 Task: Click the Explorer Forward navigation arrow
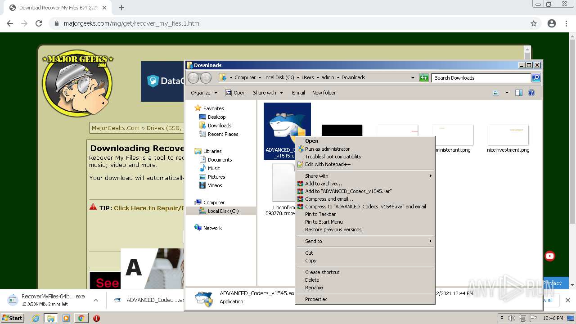[206, 78]
